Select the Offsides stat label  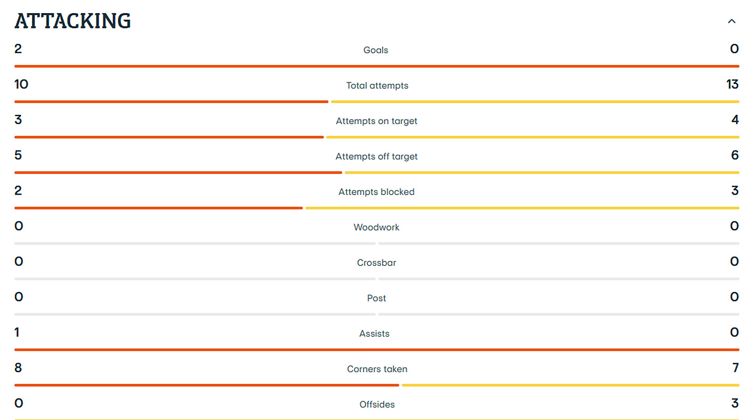tap(377, 405)
